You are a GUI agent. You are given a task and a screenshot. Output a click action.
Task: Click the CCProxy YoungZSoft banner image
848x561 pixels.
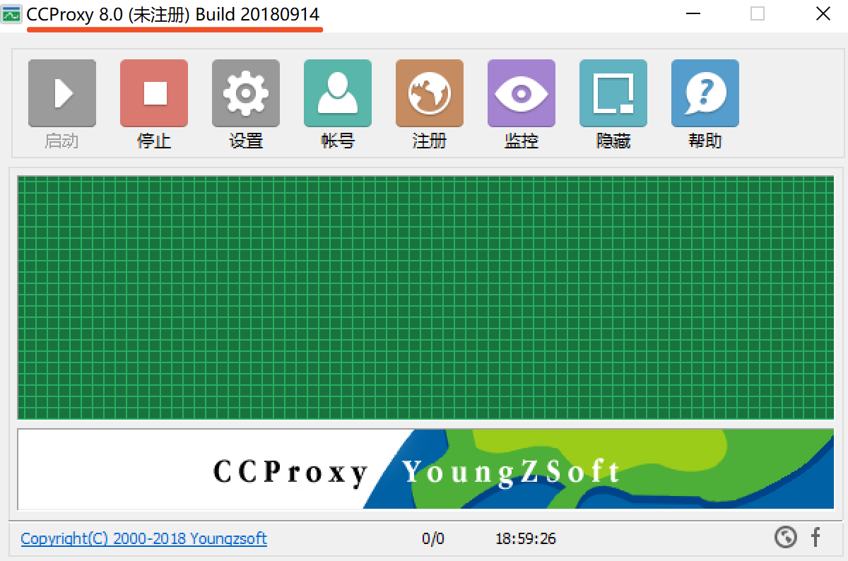(x=425, y=469)
